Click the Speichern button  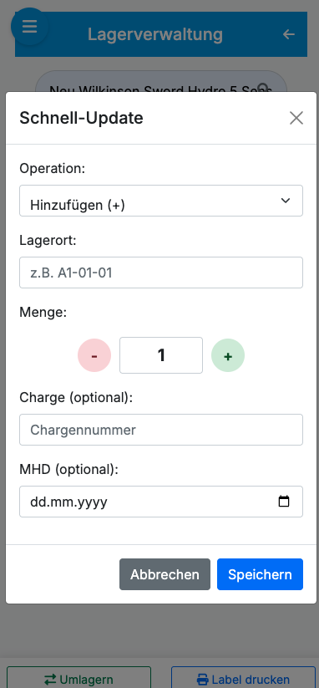pos(260,574)
